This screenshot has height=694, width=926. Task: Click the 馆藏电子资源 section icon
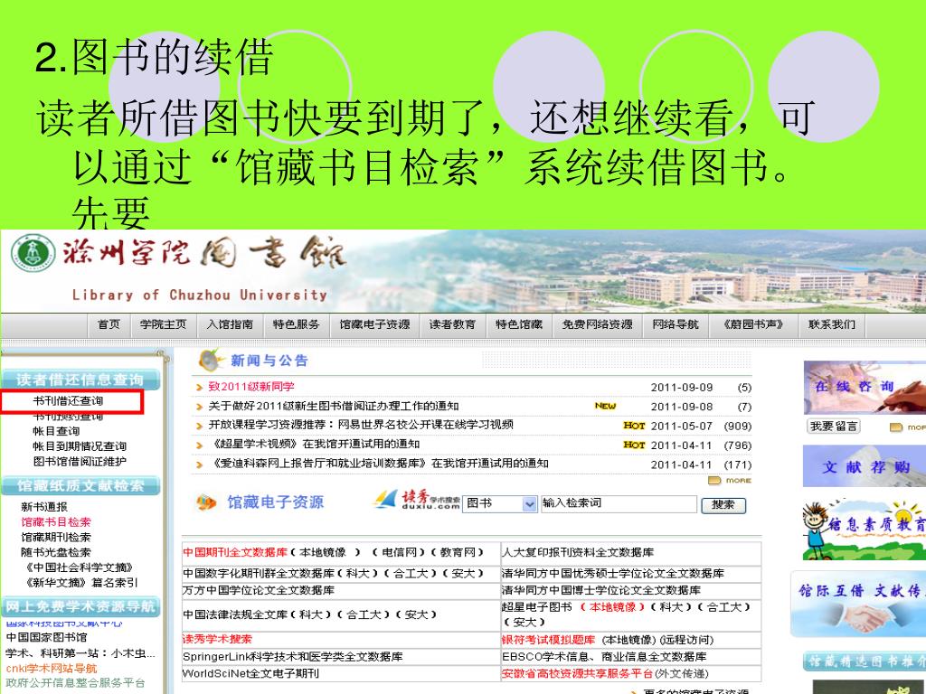(x=207, y=502)
